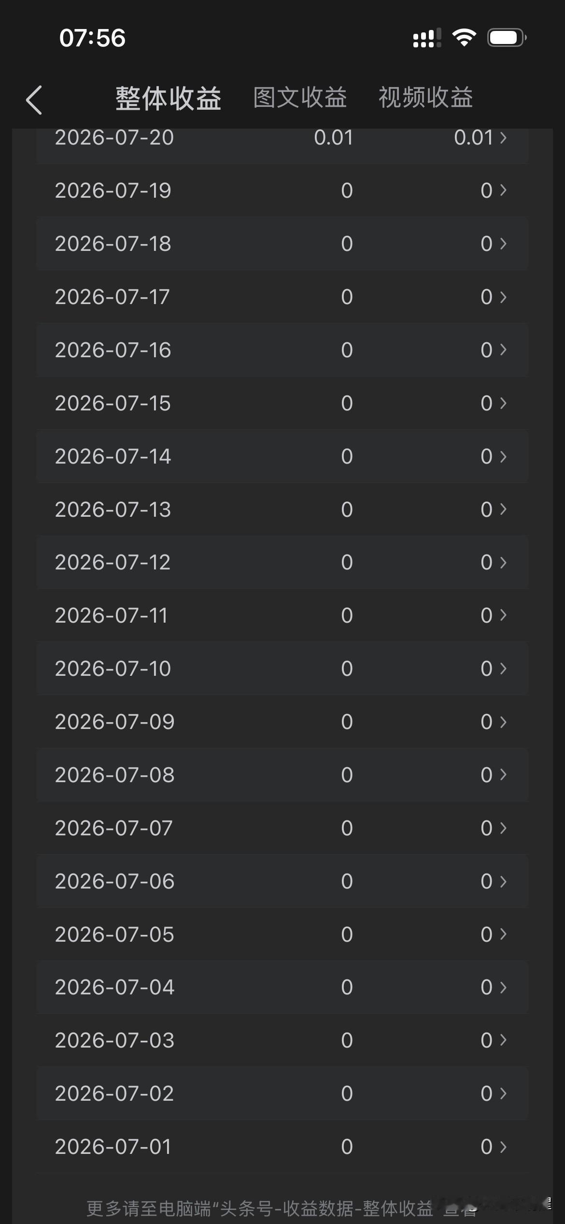Expand the 2026-07-19 row chevron
The image size is (565, 1224).
503,190
